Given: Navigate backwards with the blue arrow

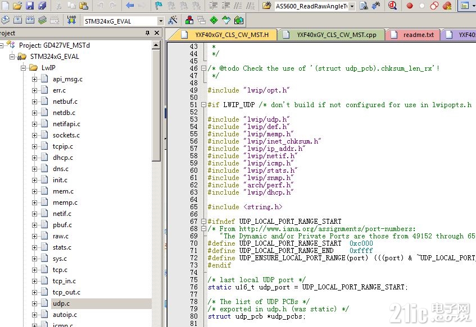Looking at the screenshot, I should 130,6.
